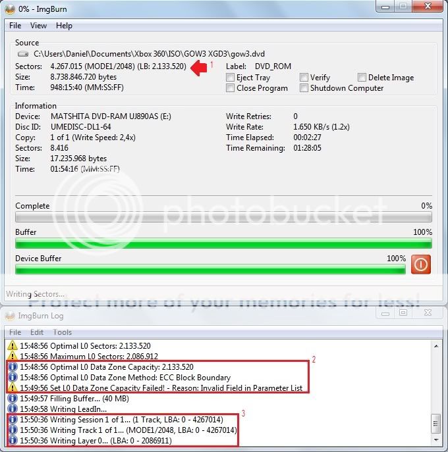The width and height of the screenshot is (448, 452).
Task: Open the Edit menu in ImgBurn Log
Action: coord(37,332)
